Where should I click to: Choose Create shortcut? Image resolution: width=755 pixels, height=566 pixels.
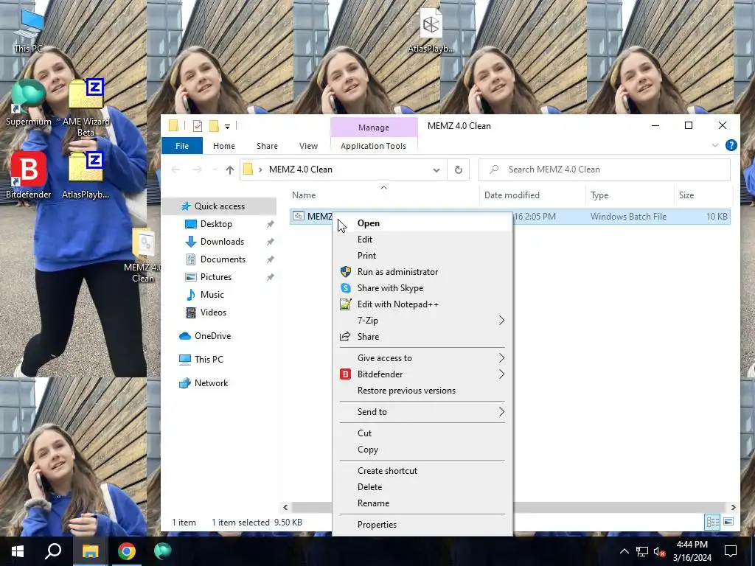pos(422,471)
